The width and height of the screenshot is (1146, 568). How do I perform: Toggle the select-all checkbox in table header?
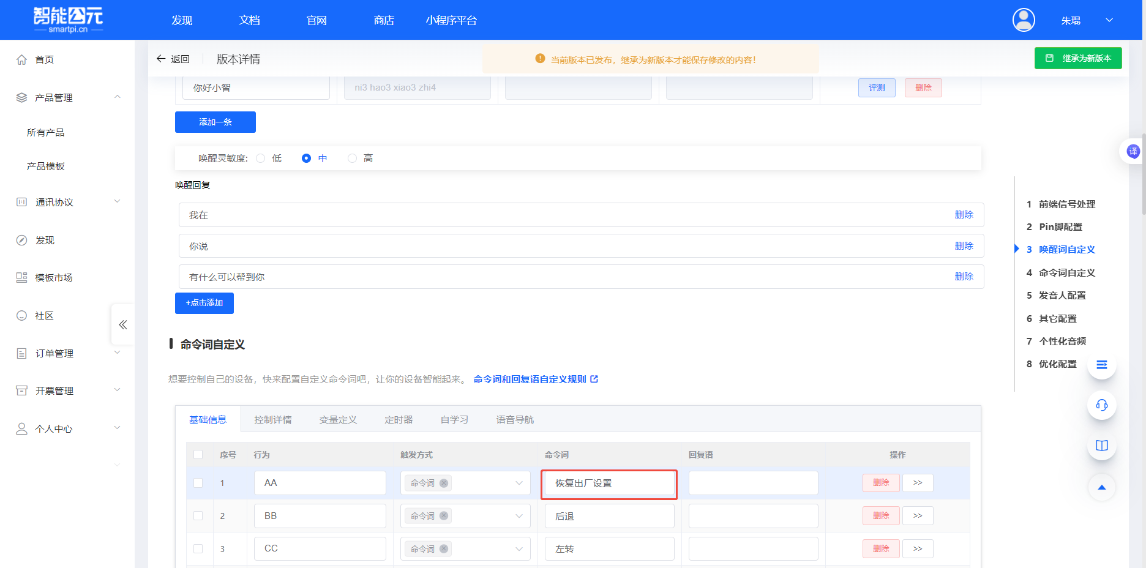point(198,455)
